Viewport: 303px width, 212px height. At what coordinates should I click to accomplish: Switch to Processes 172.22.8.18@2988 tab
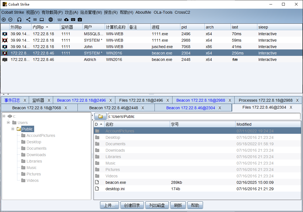tap(266, 100)
